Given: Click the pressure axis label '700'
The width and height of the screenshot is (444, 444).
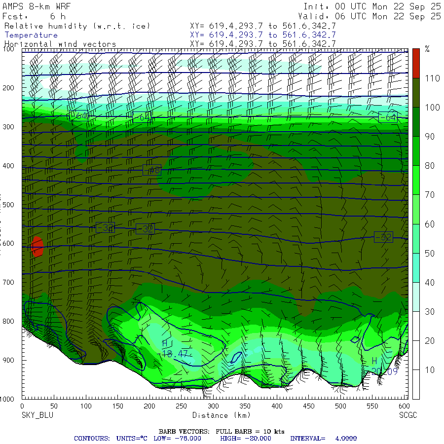Looking at the screenshot, I should click(x=8, y=282).
